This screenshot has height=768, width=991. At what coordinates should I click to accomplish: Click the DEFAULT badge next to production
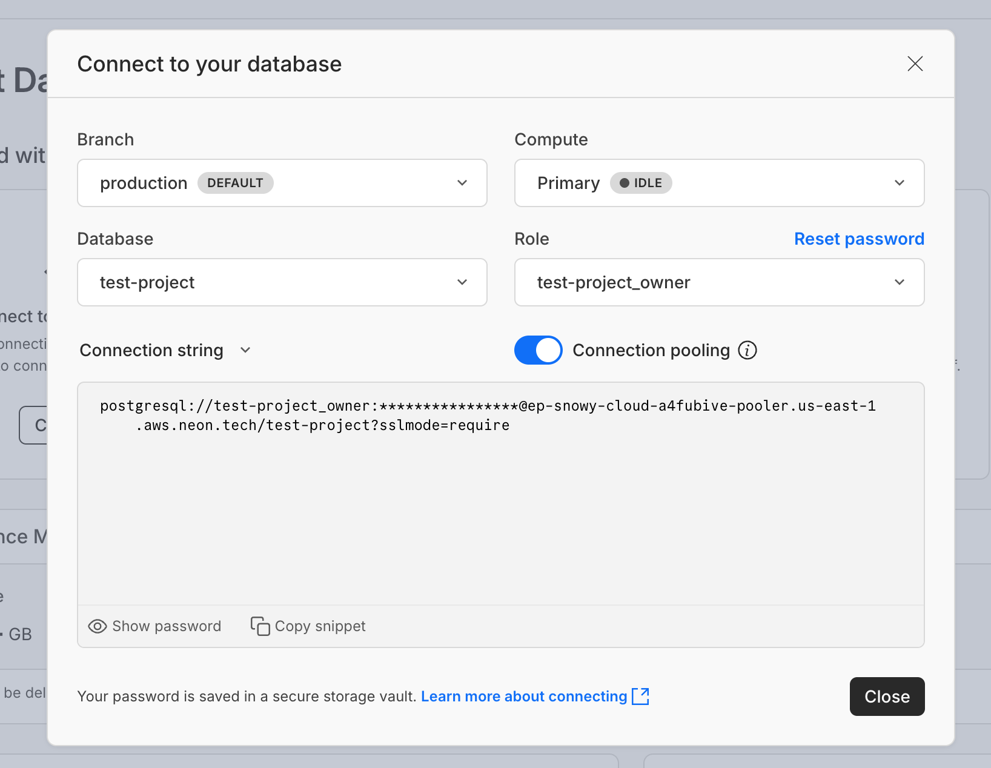236,183
